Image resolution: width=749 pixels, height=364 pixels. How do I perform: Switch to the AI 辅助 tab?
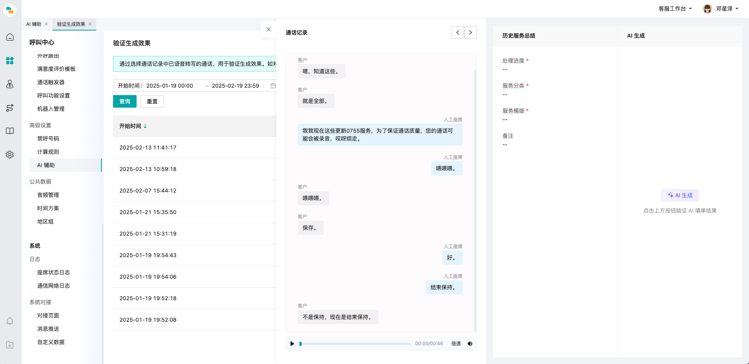[x=34, y=24]
